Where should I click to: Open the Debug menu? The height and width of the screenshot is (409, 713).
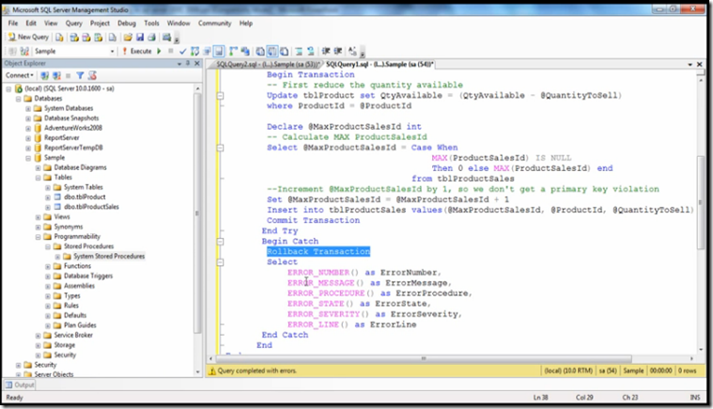pos(127,24)
